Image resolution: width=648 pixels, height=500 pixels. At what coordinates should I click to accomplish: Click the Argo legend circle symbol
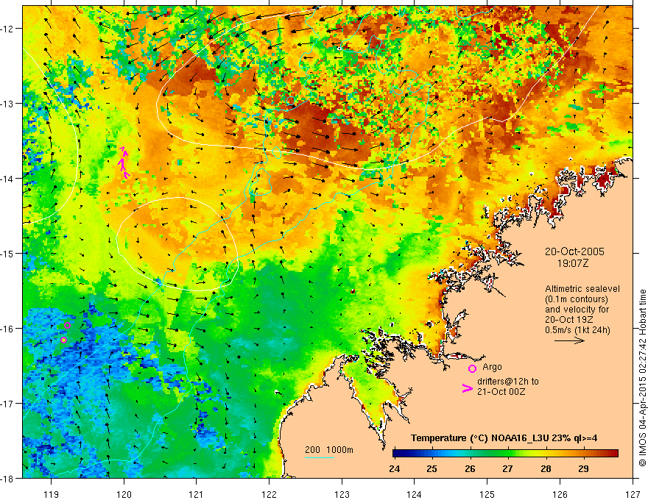click(x=472, y=368)
